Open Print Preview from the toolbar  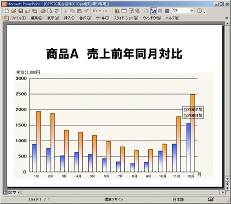(50, 11)
